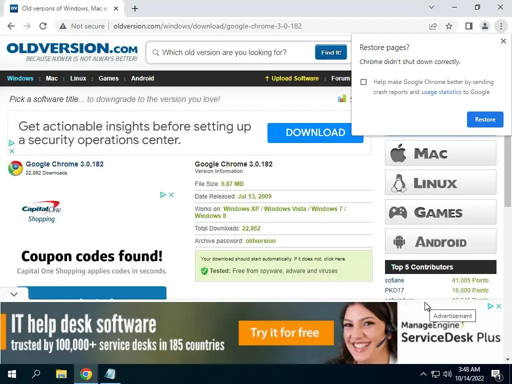The image size is (512, 384).
Task: Open the browser side panel icon
Action: (469, 26)
